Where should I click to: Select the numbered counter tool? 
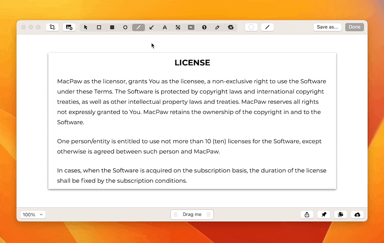(204, 27)
